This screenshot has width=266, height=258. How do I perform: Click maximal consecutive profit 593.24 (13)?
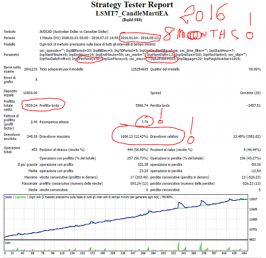(139, 184)
